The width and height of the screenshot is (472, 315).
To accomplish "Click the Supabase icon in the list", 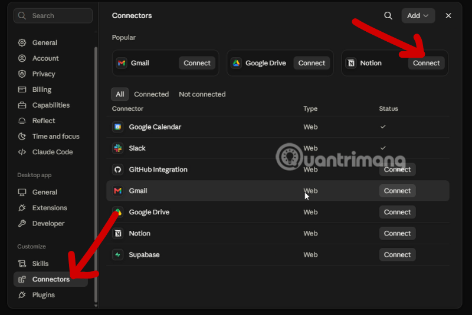I will (x=117, y=254).
